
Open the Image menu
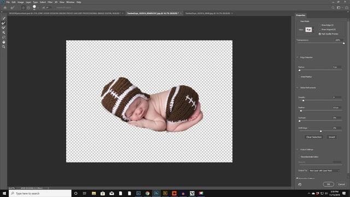point(21,2)
